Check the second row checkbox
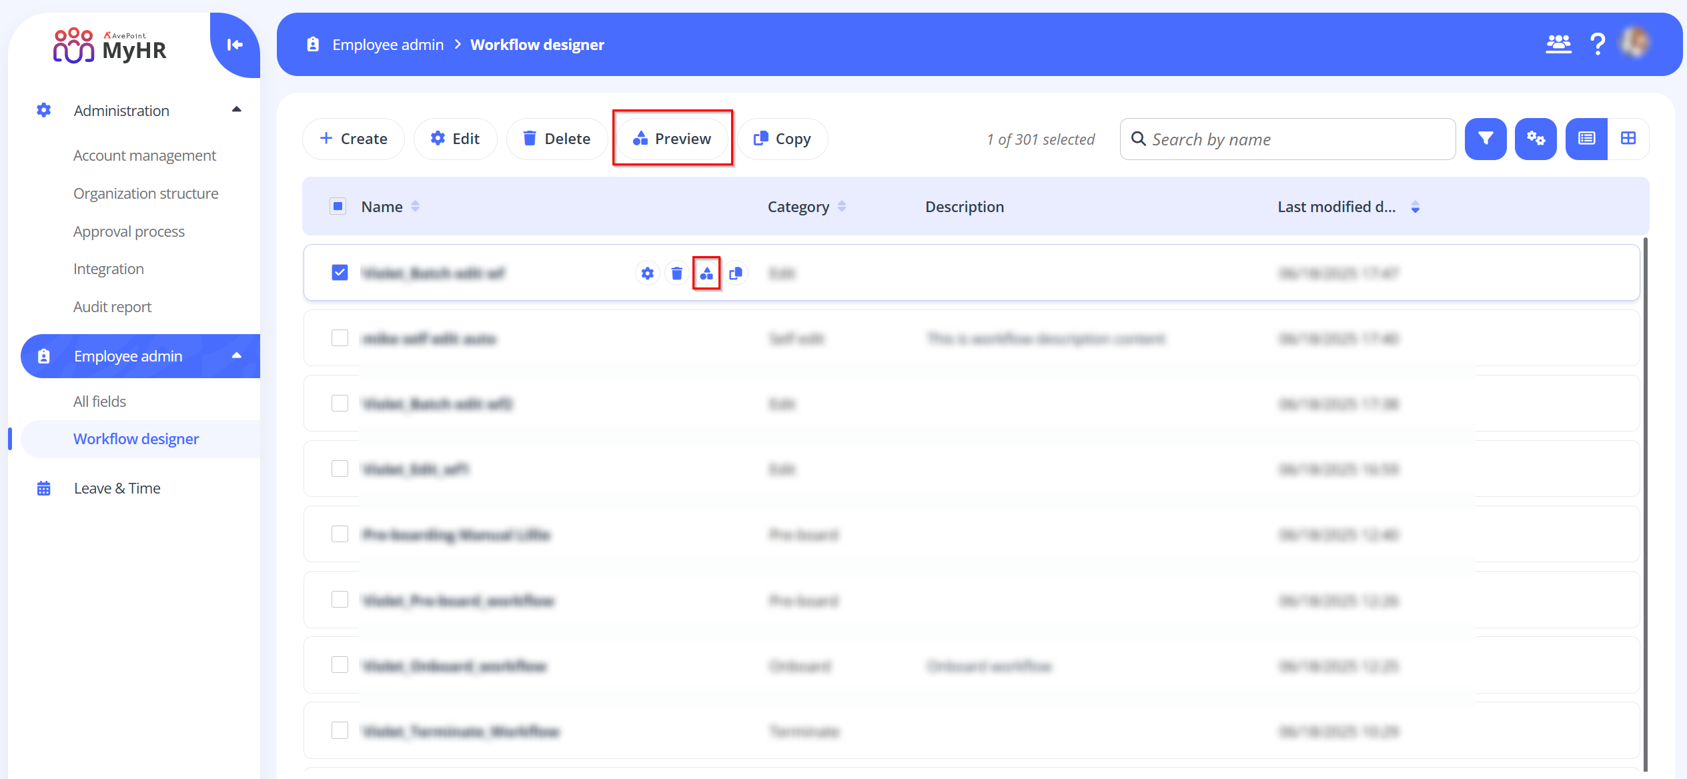 point(340,338)
